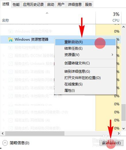Click the 简略信息 collapse arrow icon
Image resolution: width=126 pixels, height=150 pixels.
5,143
